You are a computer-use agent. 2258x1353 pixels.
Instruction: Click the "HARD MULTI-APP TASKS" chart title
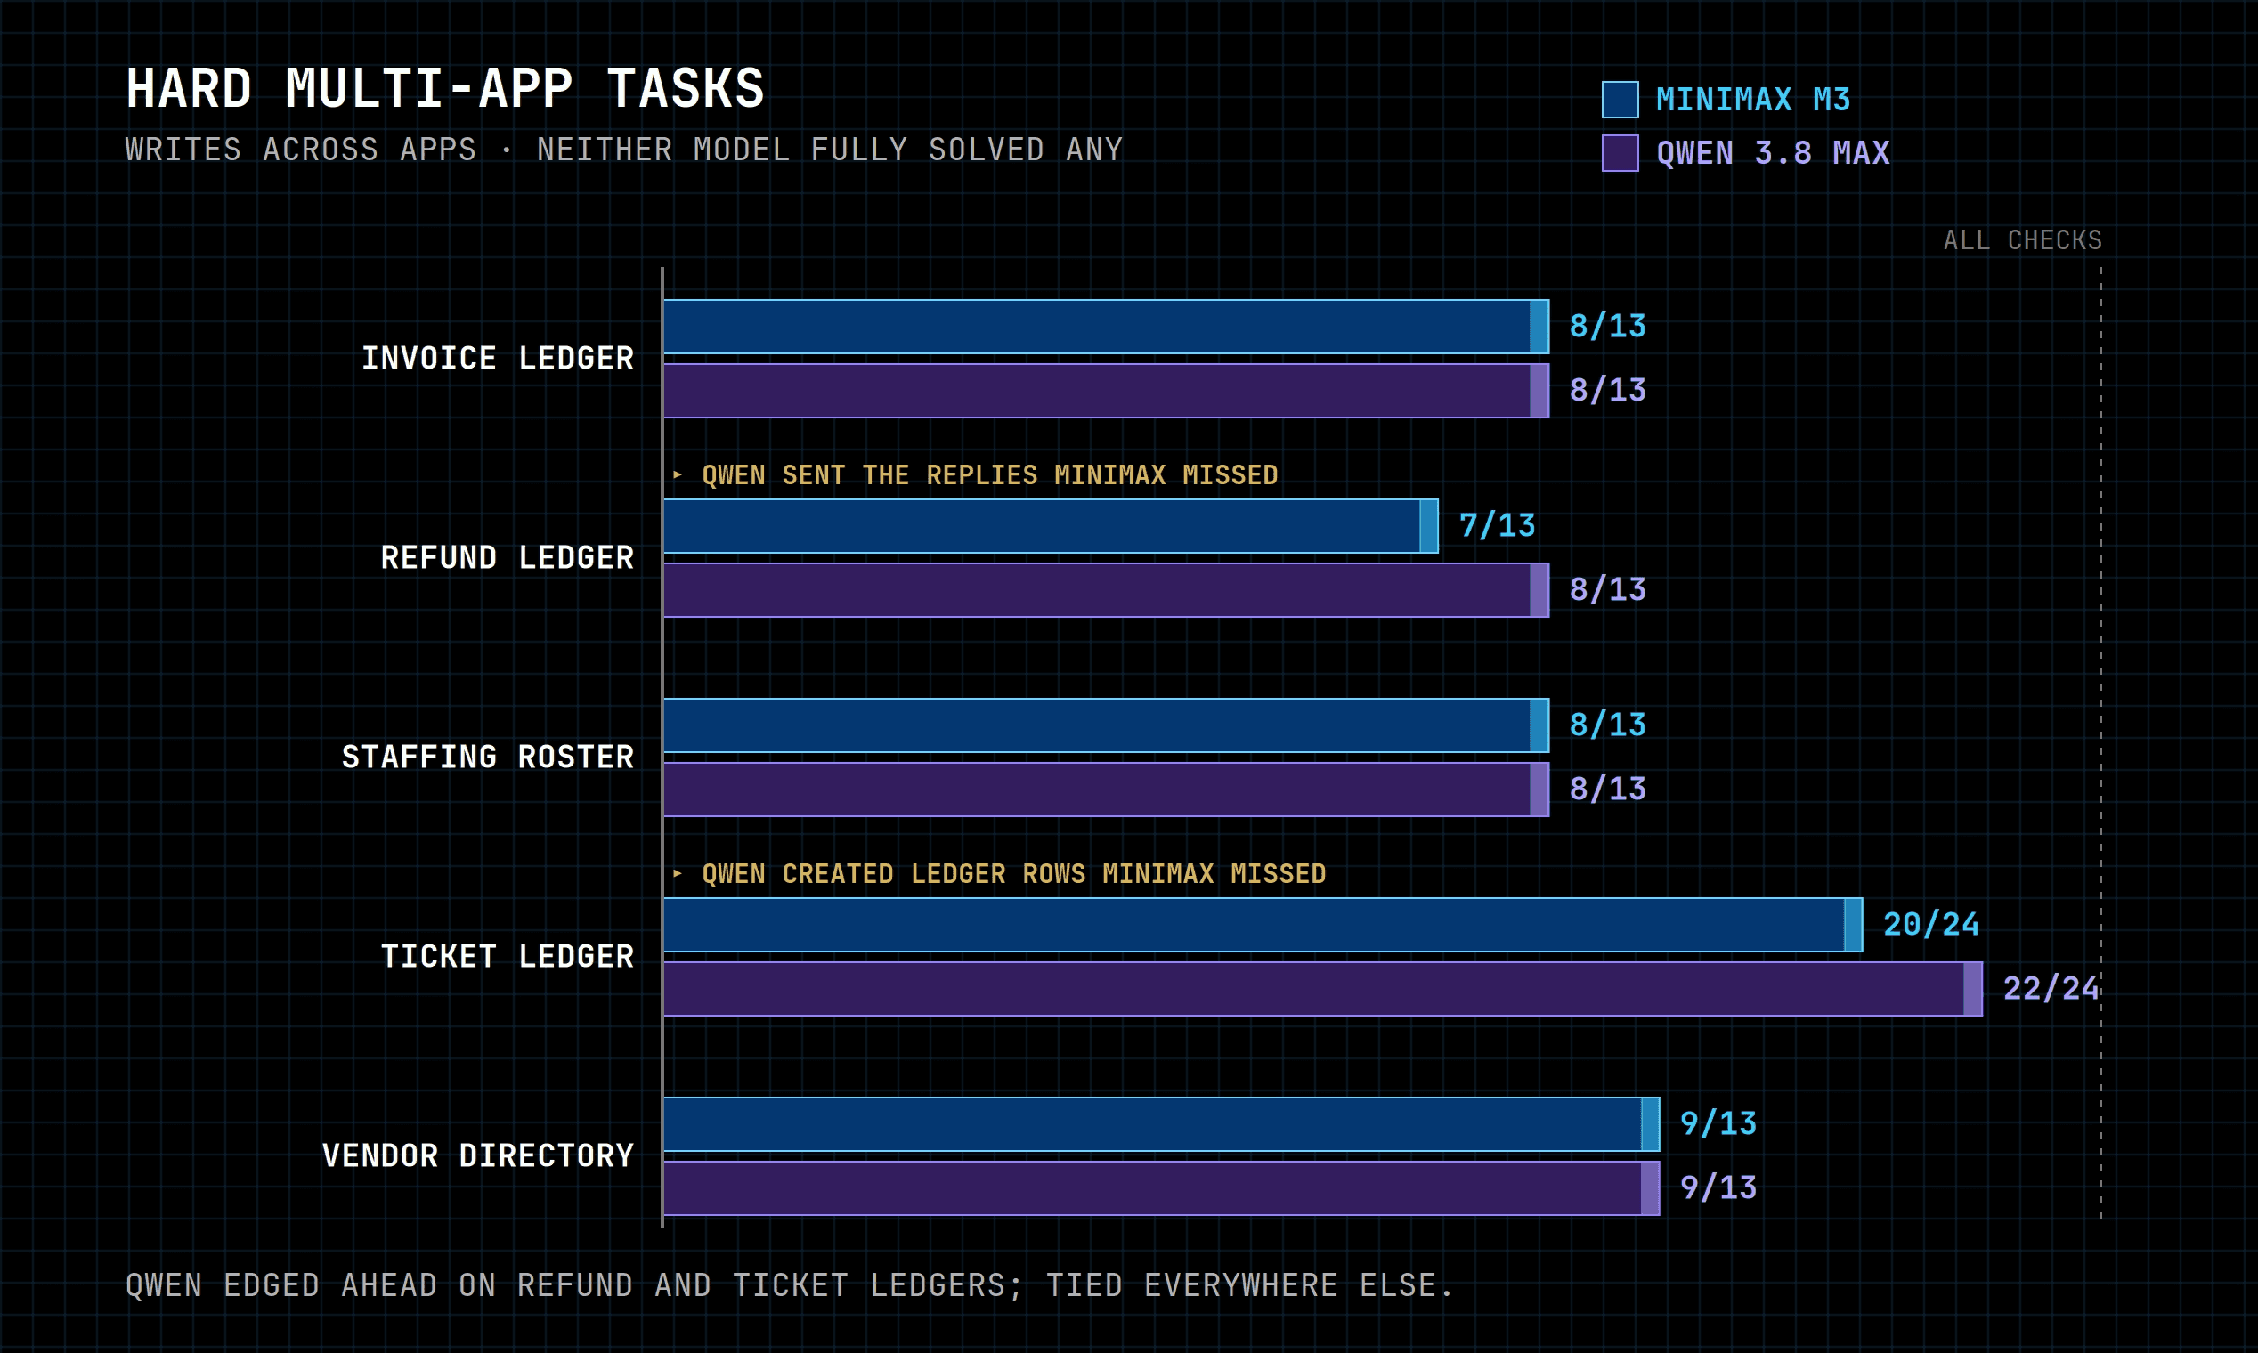click(445, 89)
